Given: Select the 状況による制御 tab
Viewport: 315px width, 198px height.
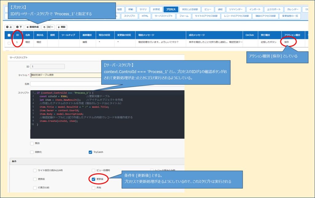Looking at the screenshot, I should click(x=190, y=9).
